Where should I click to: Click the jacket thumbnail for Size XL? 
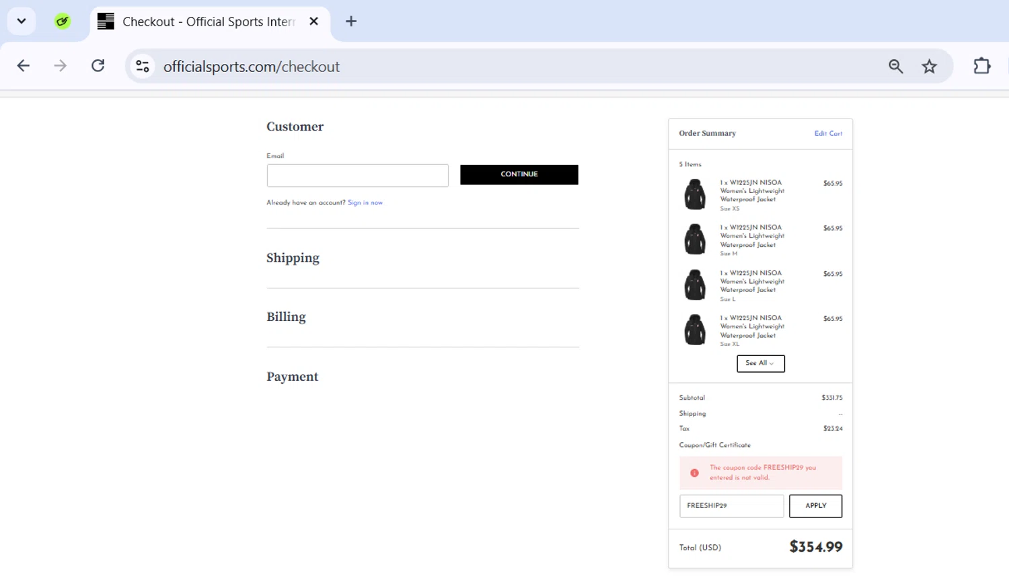pyautogui.click(x=695, y=330)
